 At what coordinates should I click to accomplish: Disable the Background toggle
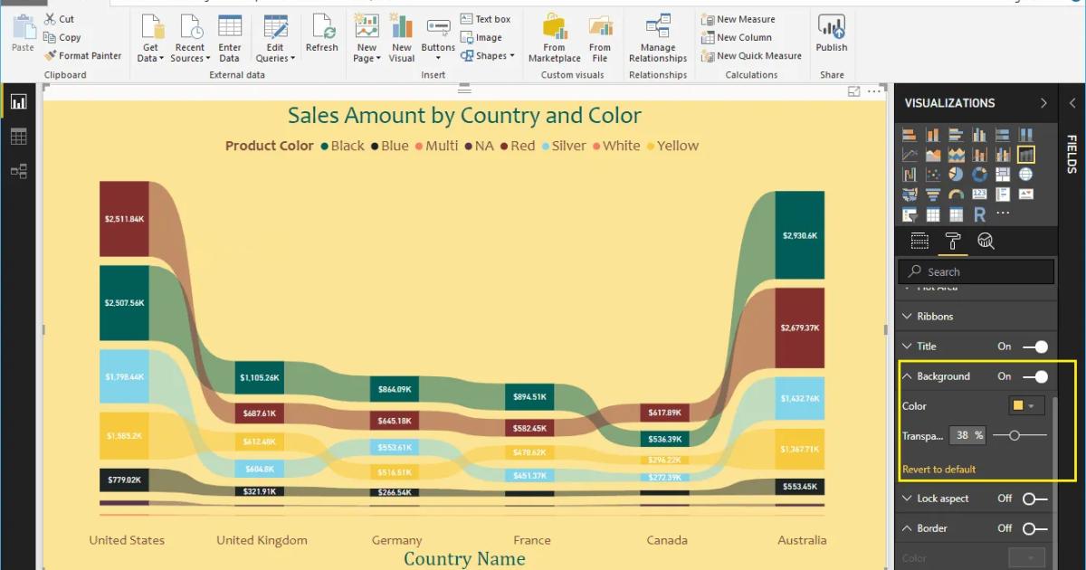point(1035,376)
